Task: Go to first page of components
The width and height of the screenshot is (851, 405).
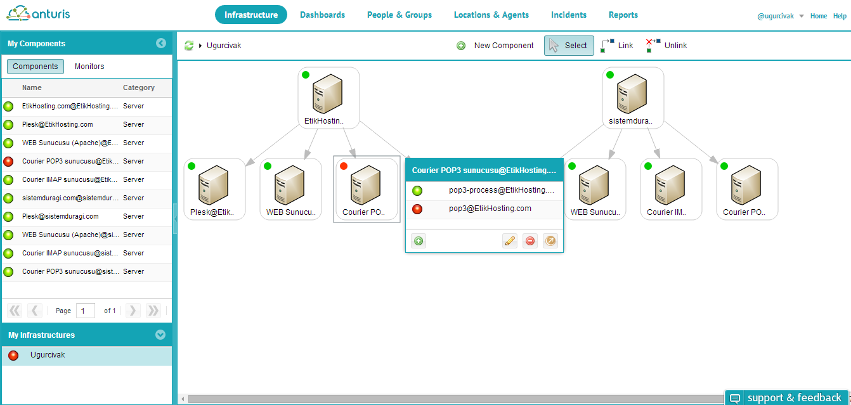Action: coord(15,311)
